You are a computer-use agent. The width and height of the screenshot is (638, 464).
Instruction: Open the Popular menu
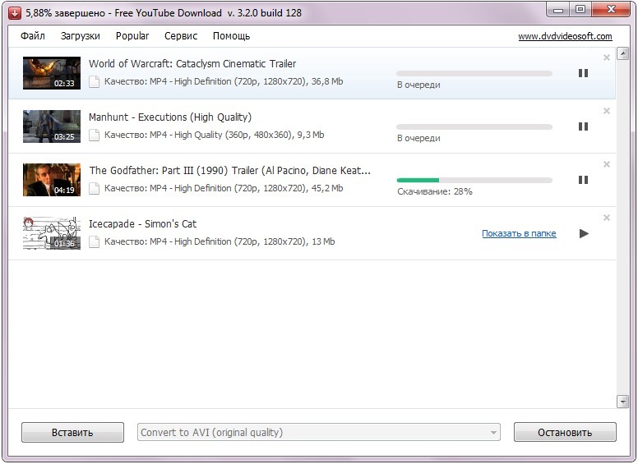coord(132,36)
